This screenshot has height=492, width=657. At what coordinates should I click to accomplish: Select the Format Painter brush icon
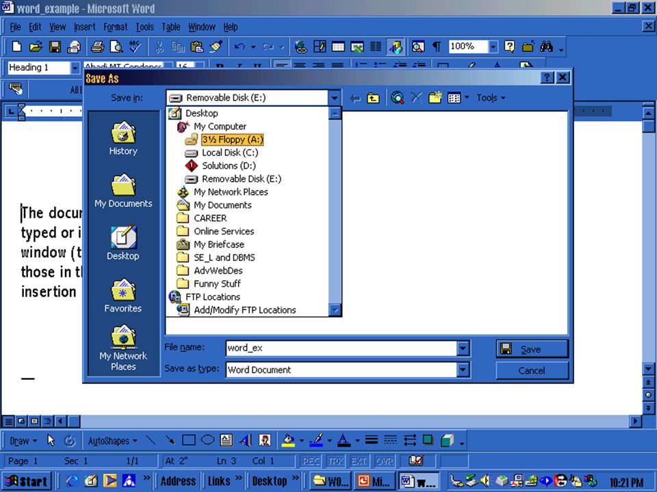click(x=216, y=46)
